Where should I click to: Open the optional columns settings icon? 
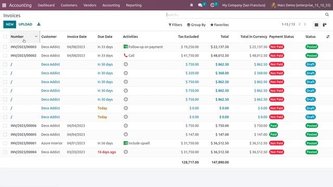(328, 37)
